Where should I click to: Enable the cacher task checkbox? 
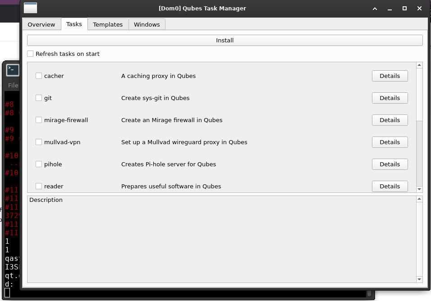pos(39,76)
